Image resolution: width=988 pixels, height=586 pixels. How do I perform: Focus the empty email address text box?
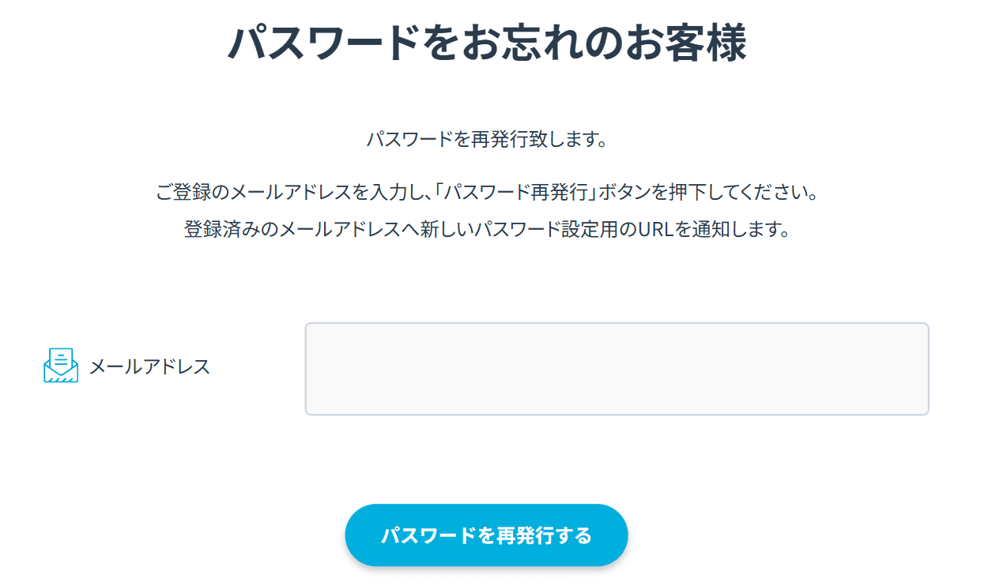point(617,369)
